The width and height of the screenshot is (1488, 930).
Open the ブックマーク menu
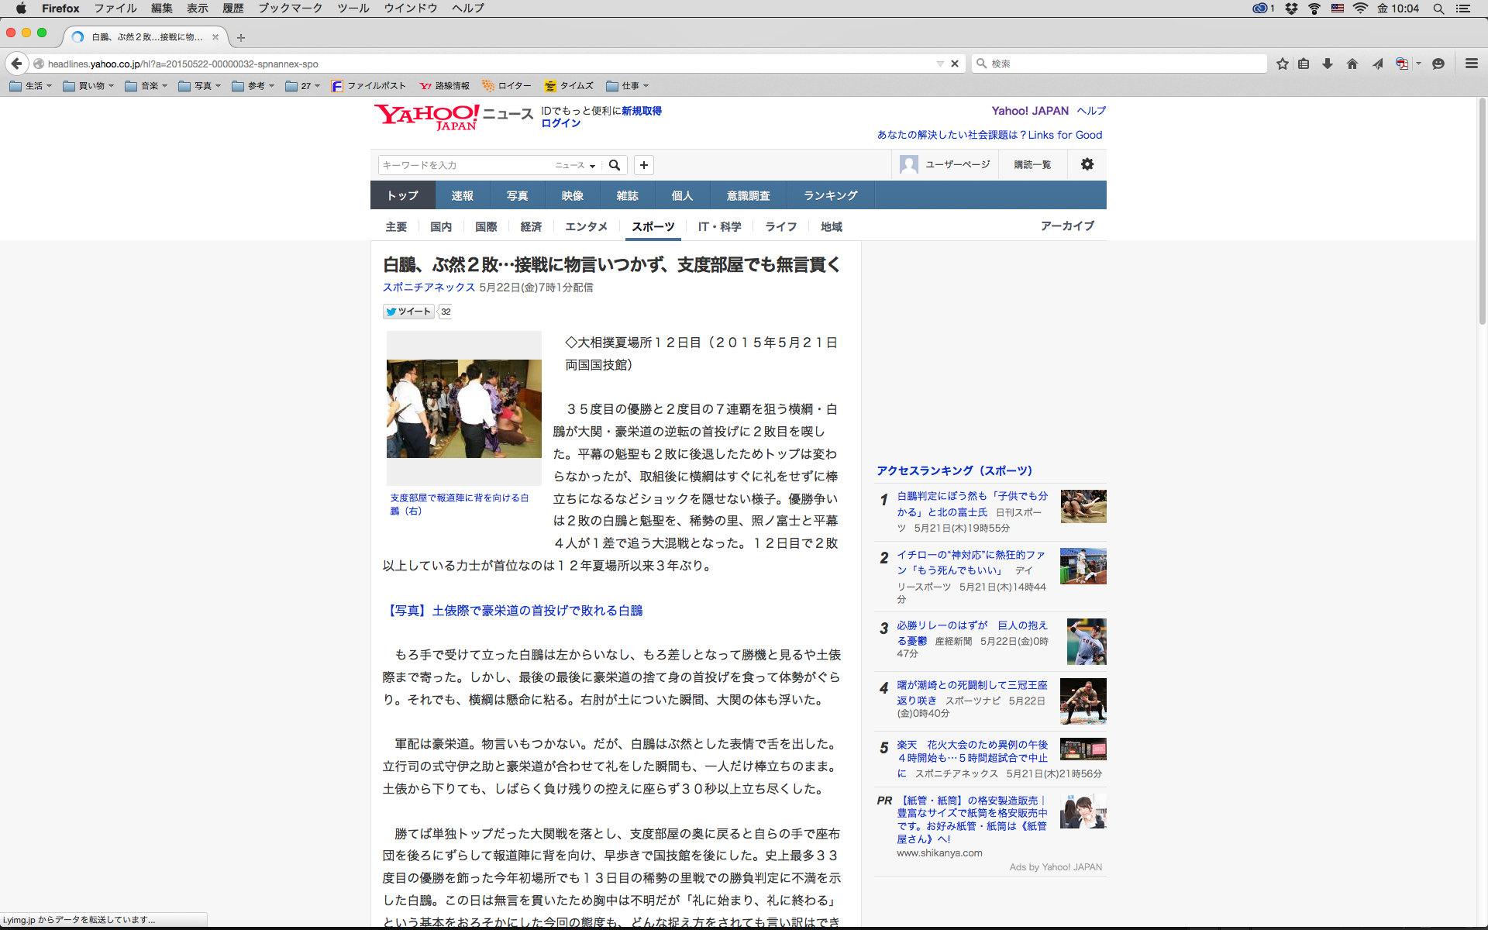(290, 9)
